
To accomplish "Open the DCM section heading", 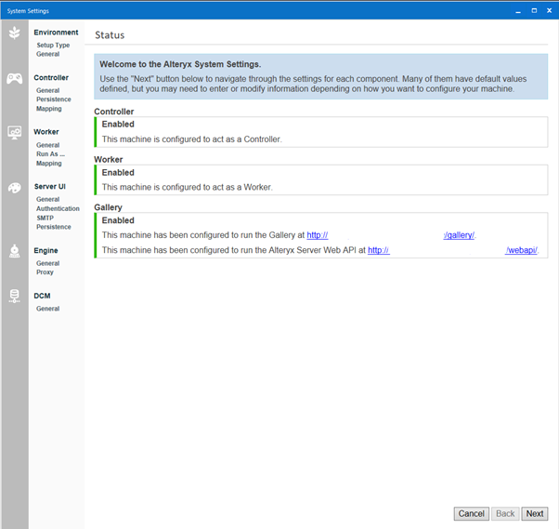I will pyautogui.click(x=42, y=296).
